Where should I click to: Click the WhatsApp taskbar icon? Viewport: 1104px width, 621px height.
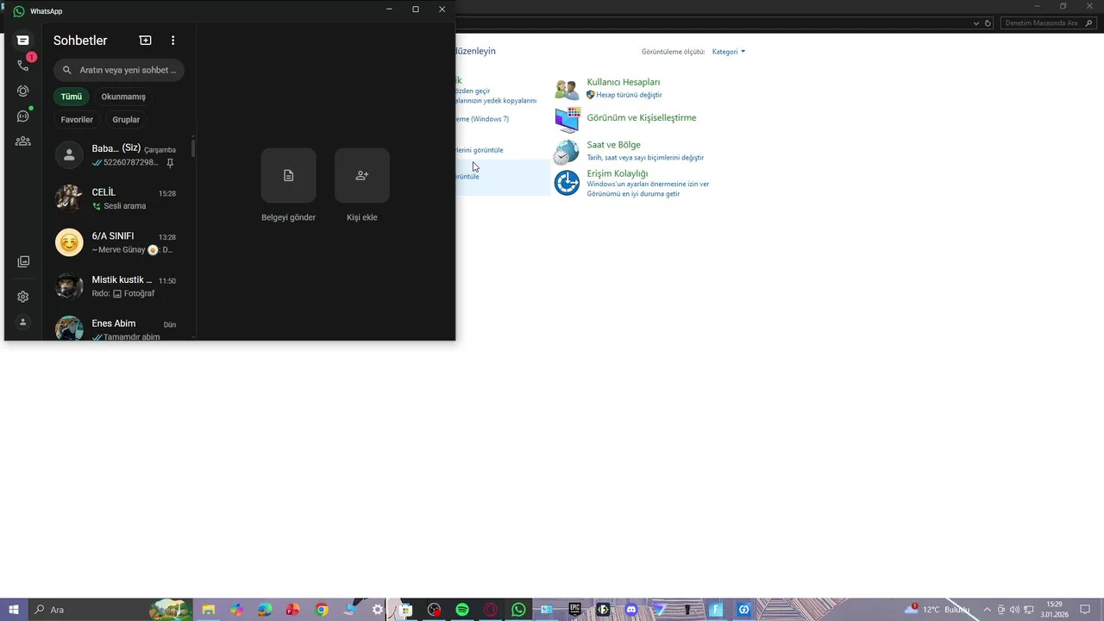click(x=518, y=610)
